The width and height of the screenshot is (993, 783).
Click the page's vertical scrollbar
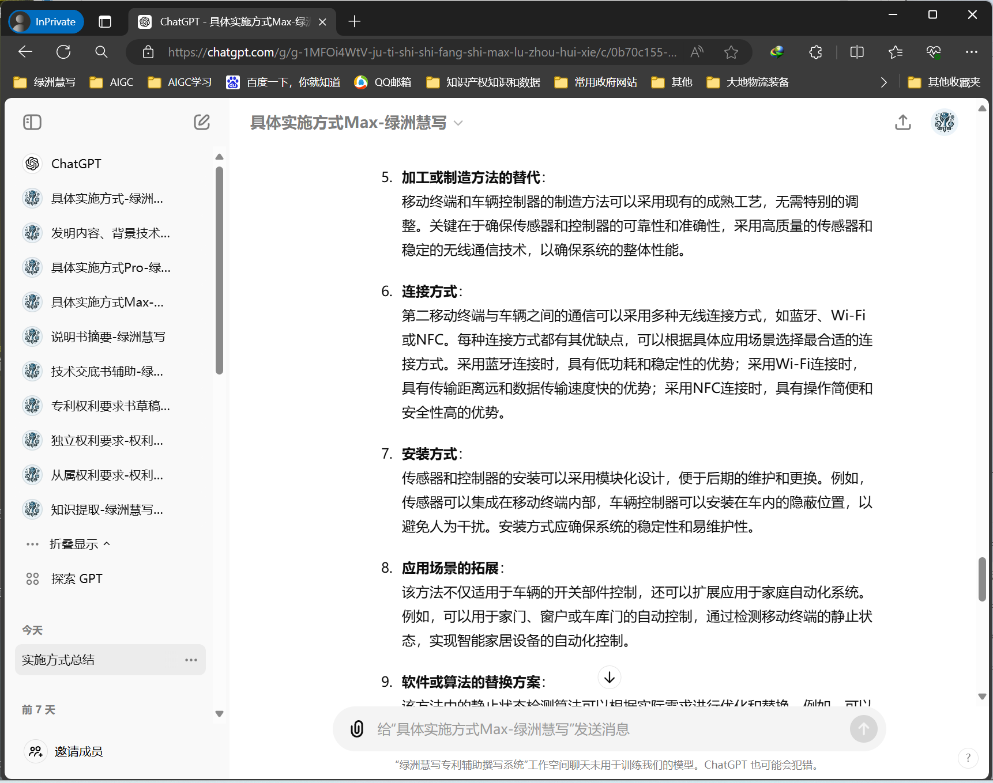click(x=983, y=579)
